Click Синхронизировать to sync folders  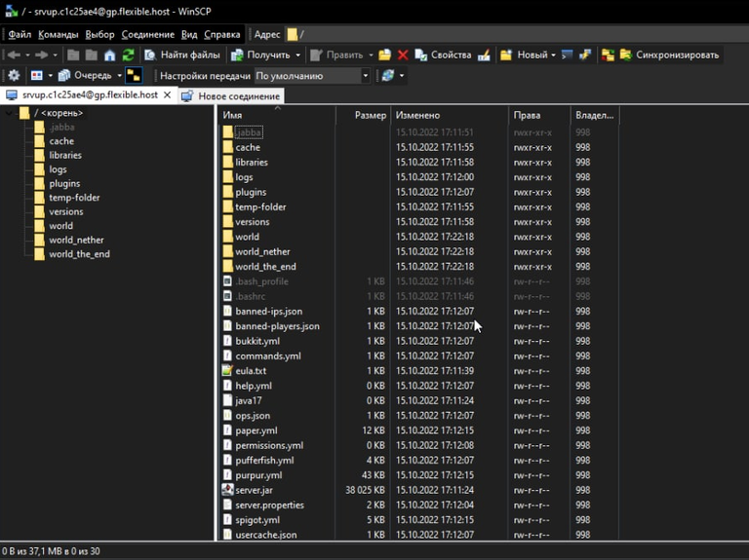tap(669, 55)
